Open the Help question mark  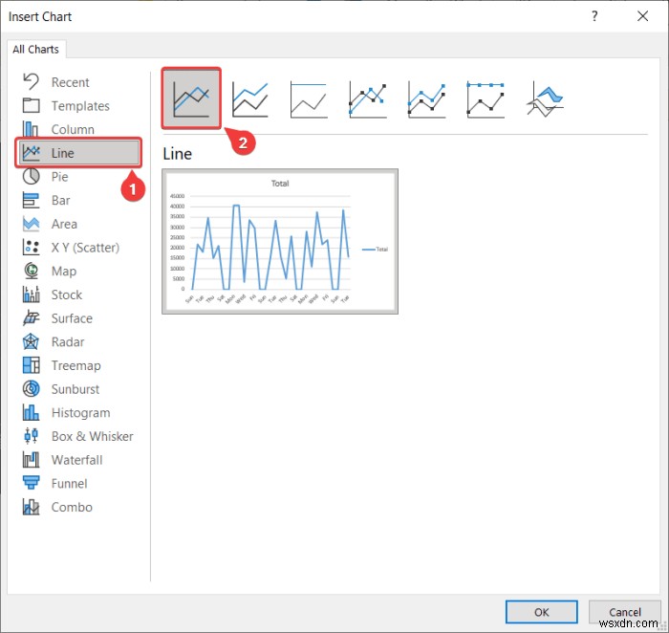(x=594, y=16)
